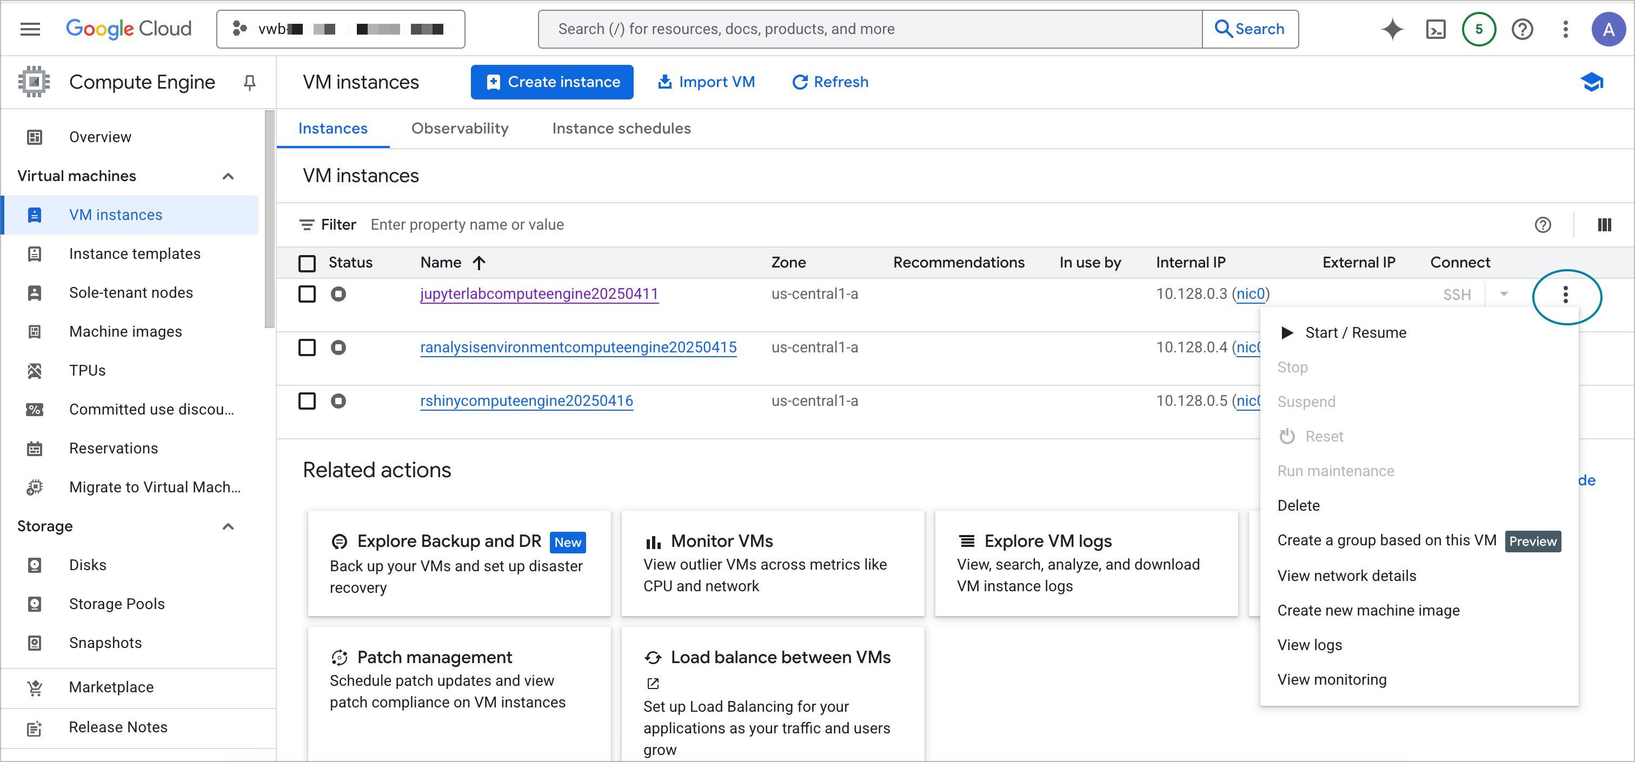The height and width of the screenshot is (762, 1635).
Task: Select the ranalysisenvironmentcomputeengine20250415 row checkbox
Action: [x=307, y=347]
